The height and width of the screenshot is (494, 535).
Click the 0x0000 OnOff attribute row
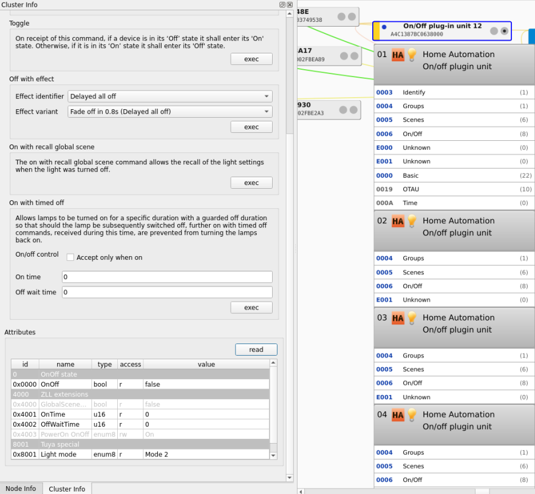click(x=140, y=384)
